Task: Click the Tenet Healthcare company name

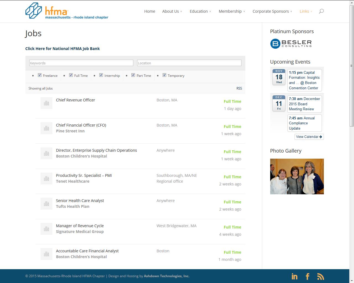Action: pos(73,181)
